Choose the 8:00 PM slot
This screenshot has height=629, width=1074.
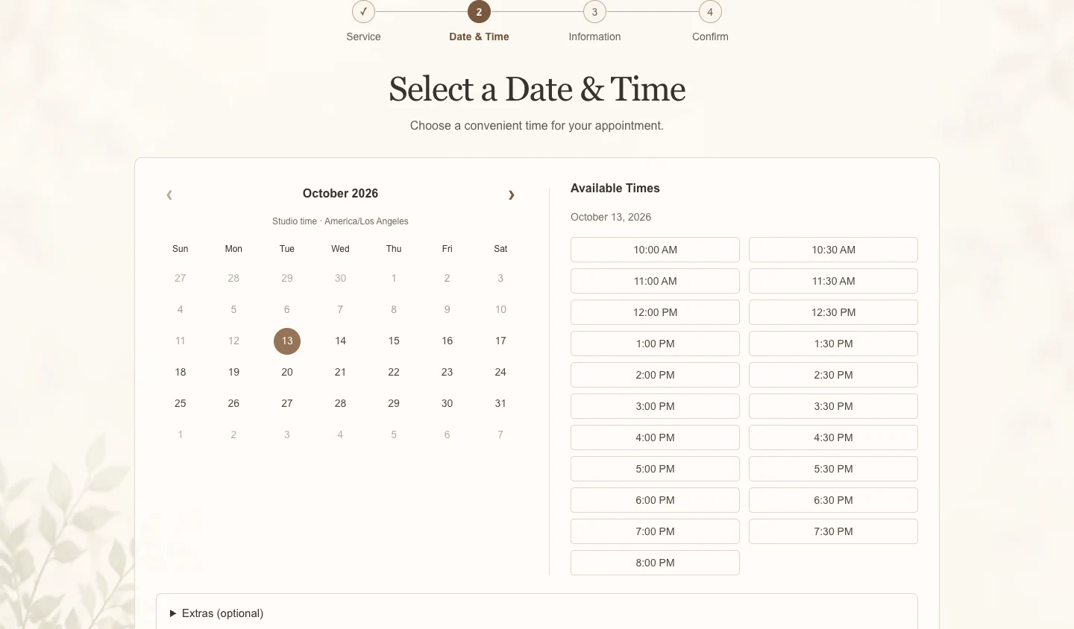pyautogui.click(x=655, y=563)
